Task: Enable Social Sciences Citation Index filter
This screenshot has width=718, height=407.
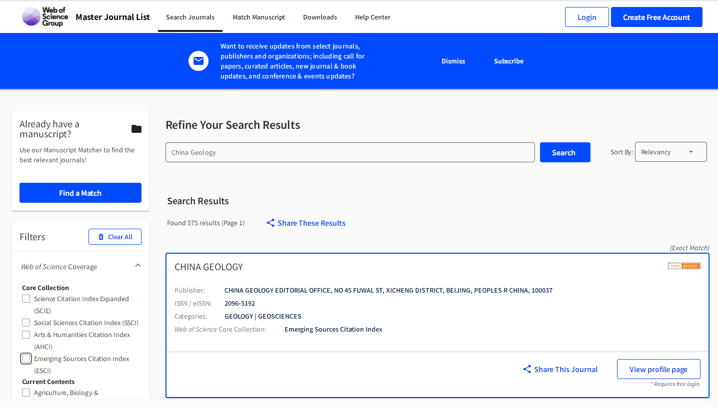Action: point(26,323)
